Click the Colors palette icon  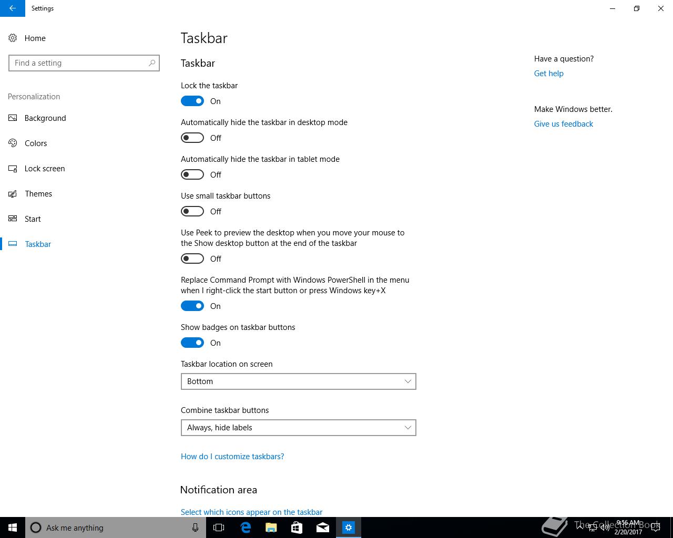(x=13, y=143)
